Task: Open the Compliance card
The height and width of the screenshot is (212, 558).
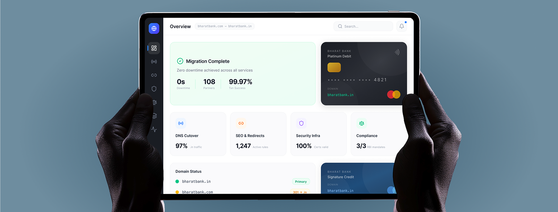Action: pyautogui.click(x=377, y=134)
